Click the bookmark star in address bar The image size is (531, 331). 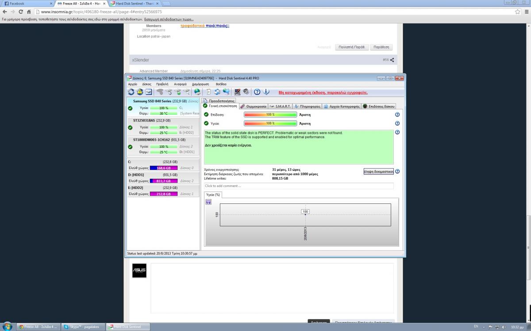(x=517, y=11)
